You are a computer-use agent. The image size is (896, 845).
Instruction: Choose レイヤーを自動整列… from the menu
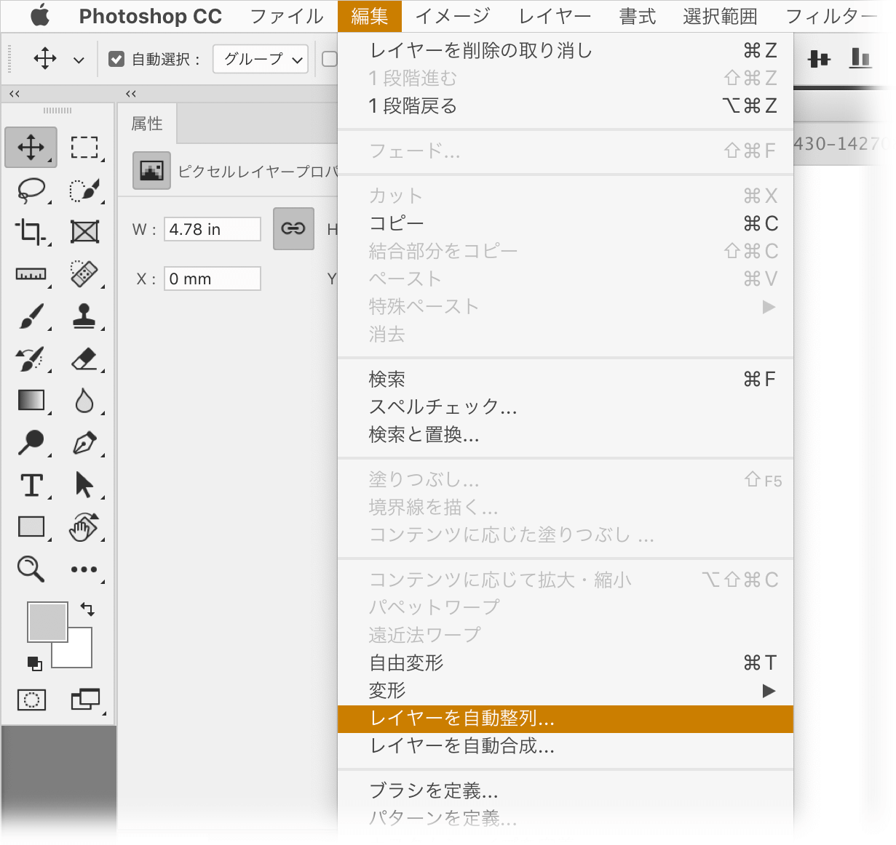[566, 718]
